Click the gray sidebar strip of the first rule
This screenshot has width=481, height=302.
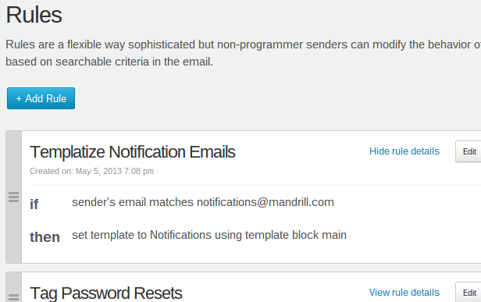click(x=14, y=197)
